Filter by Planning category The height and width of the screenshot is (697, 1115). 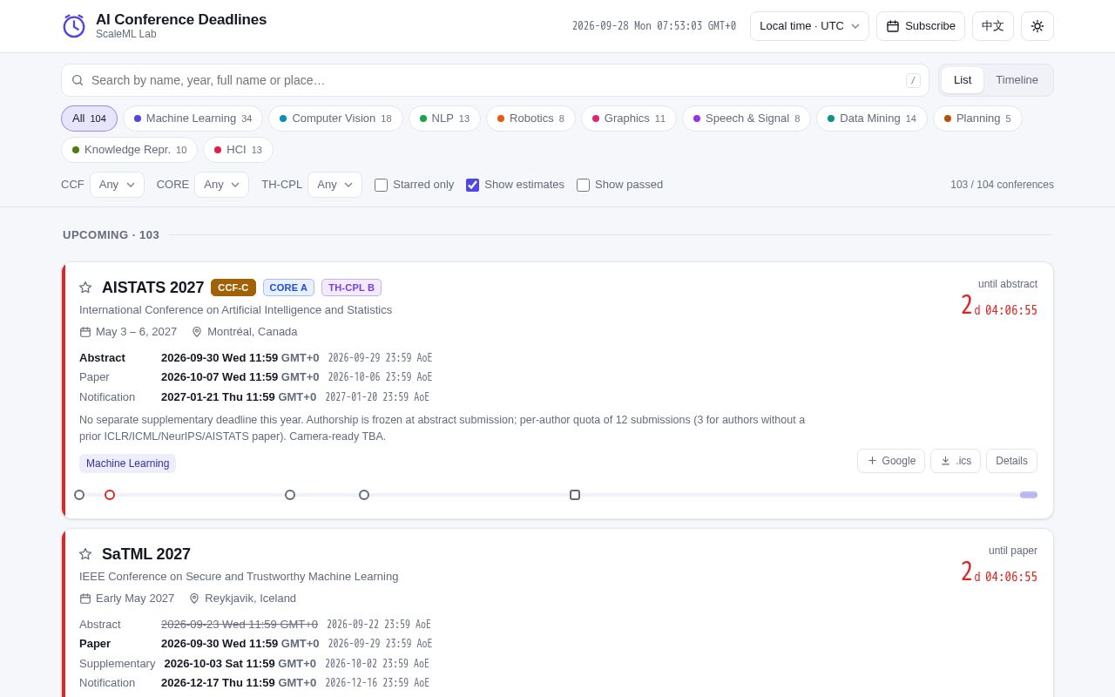pos(977,118)
